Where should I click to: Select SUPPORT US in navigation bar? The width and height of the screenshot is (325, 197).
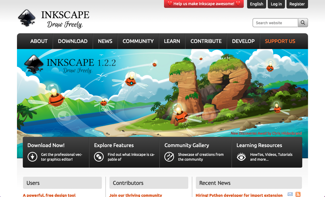tap(280, 41)
